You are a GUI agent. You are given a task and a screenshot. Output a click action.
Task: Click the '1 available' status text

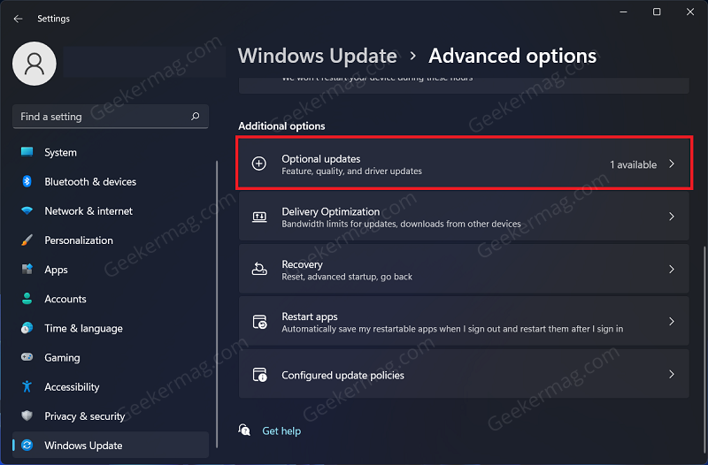point(633,164)
